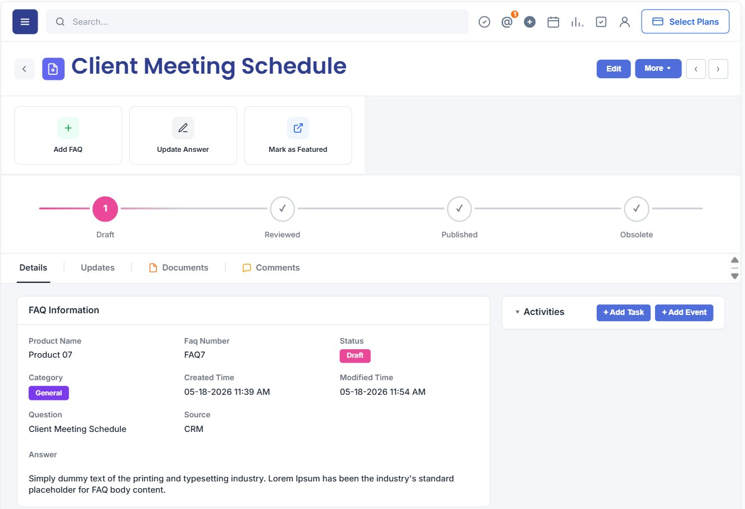Switch to the Updates tab
Screen dimensions: 745x509
click(x=98, y=268)
